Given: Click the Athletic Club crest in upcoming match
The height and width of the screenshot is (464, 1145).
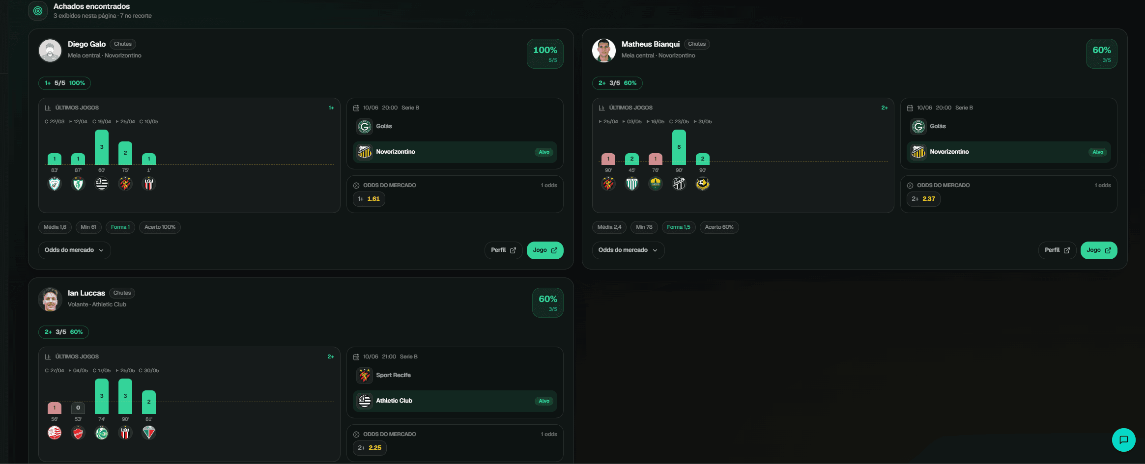Looking at the screenshot, I should 365,401.
